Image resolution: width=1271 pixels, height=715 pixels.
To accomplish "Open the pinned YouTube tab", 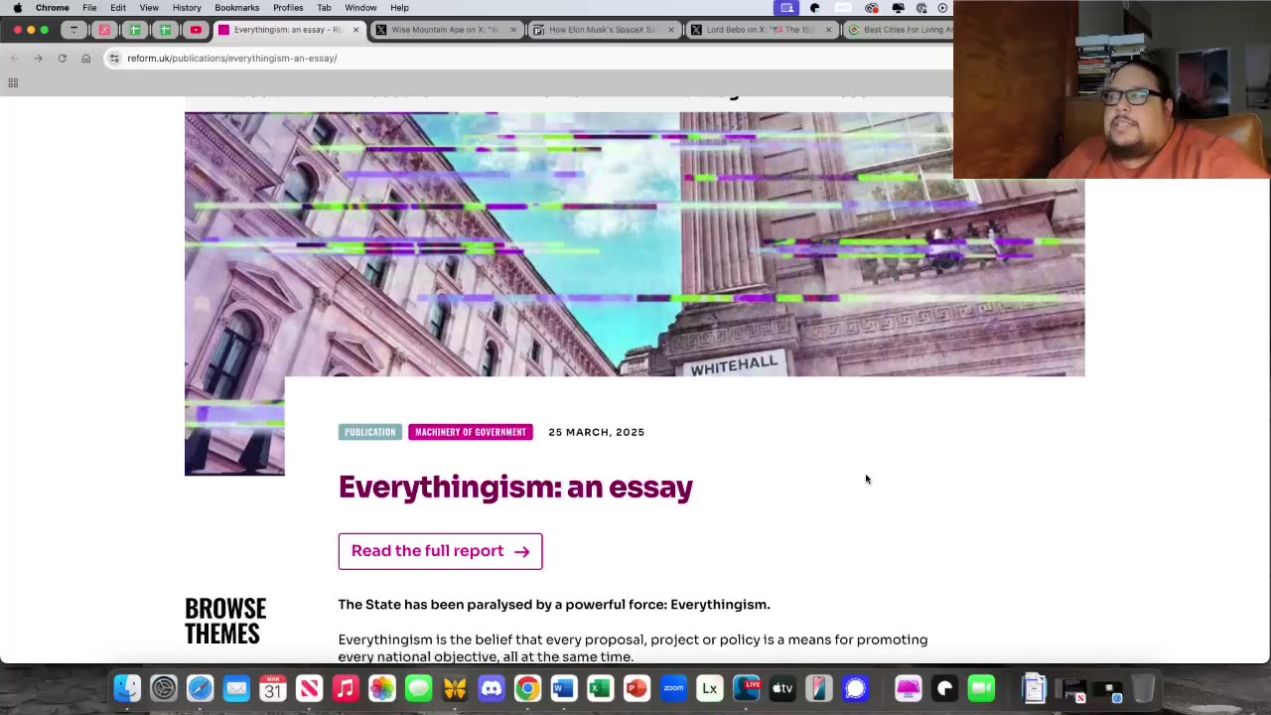I will [196, 30].
